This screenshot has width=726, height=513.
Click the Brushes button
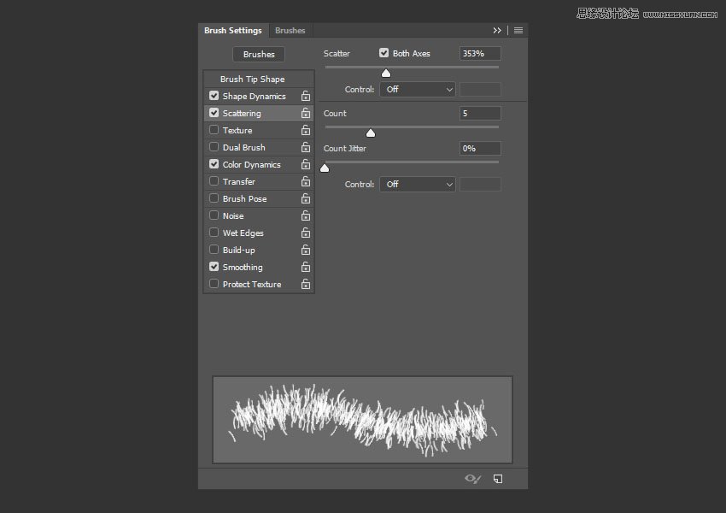click(x=258, y=54)
